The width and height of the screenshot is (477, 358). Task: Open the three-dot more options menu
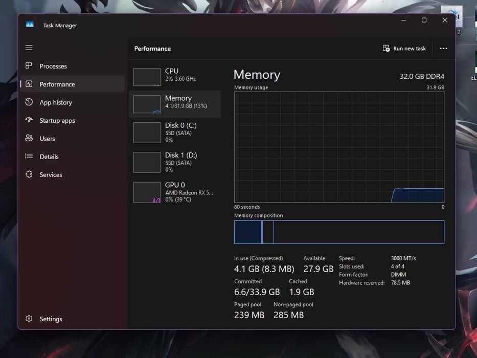click(444, 49)
